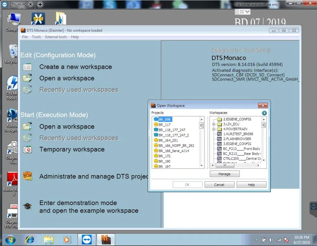Click Open a workspace icon under Edit mode
Viewport: 317px width, 246px height.
(x=27, y=78)
